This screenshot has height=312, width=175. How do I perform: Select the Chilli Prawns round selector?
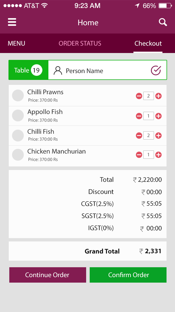18,96
